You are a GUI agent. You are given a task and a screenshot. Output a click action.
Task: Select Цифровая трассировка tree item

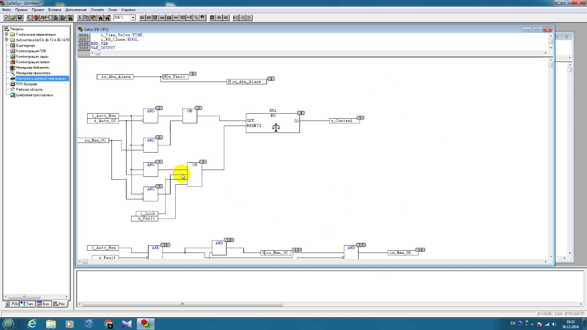coord(34,95)
